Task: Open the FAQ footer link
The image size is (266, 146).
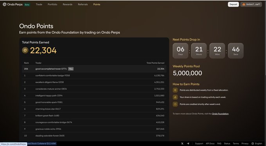Action: pos(219,143)
